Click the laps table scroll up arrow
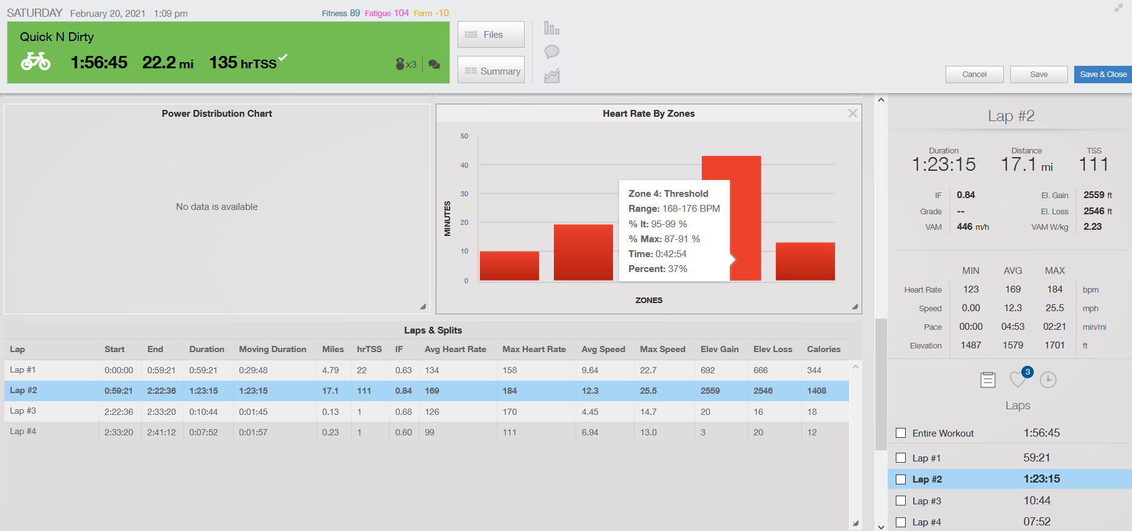Viewport: 1132px width, 531px height. 855,367
